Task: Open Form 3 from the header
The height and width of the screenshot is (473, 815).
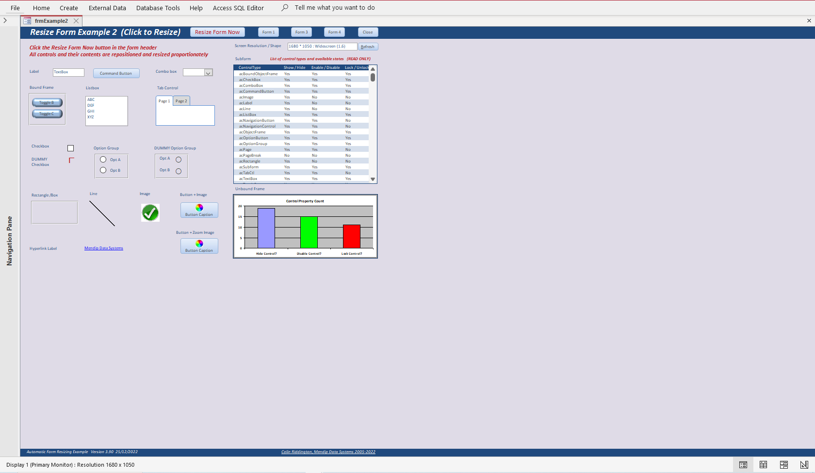Action: point(301,32)
